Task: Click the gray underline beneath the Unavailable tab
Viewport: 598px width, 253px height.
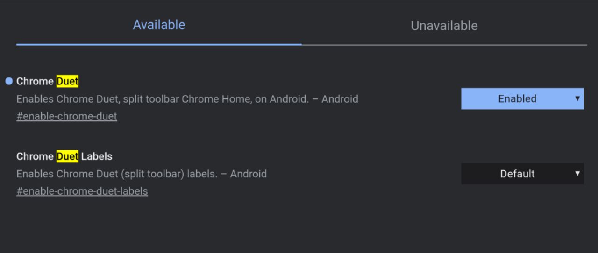Action: [444, 45]
